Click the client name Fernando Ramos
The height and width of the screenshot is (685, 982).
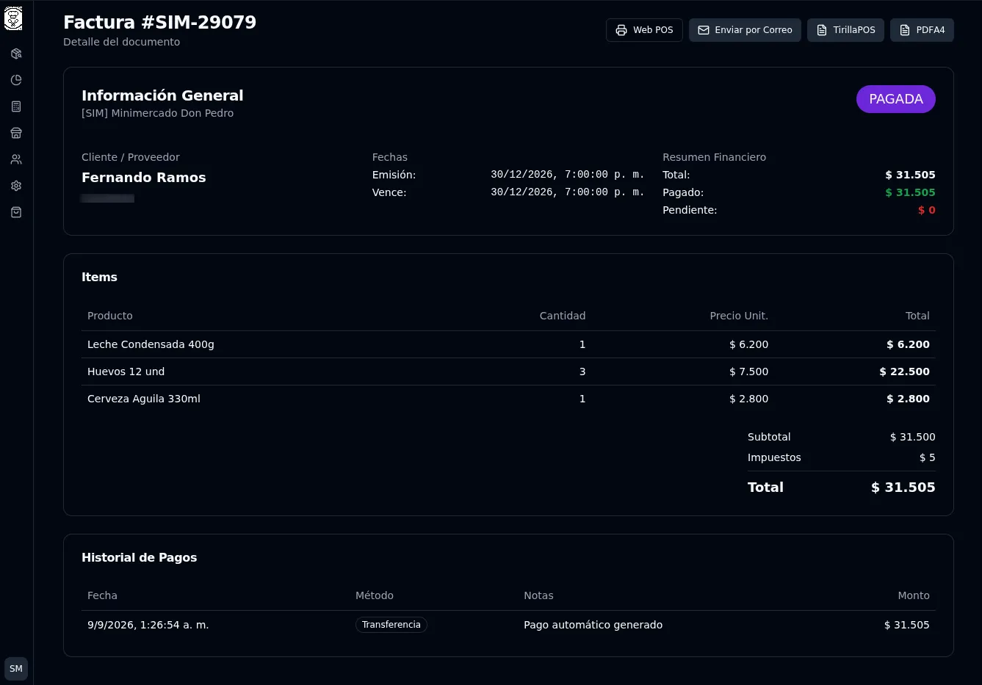(144, 178)
